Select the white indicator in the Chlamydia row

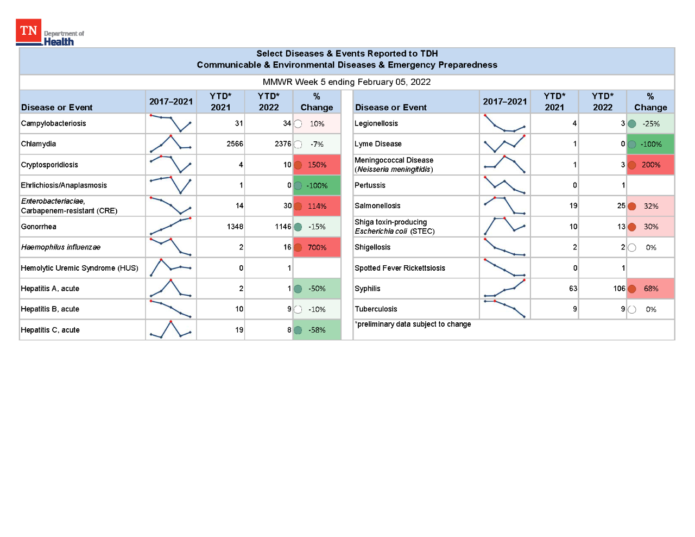point(298,144)
